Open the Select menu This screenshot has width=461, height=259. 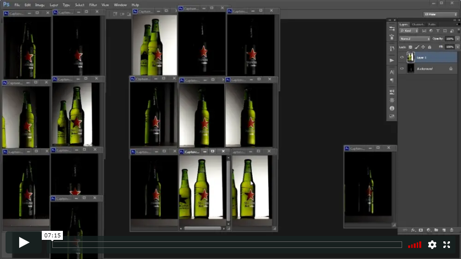[80, 5]
